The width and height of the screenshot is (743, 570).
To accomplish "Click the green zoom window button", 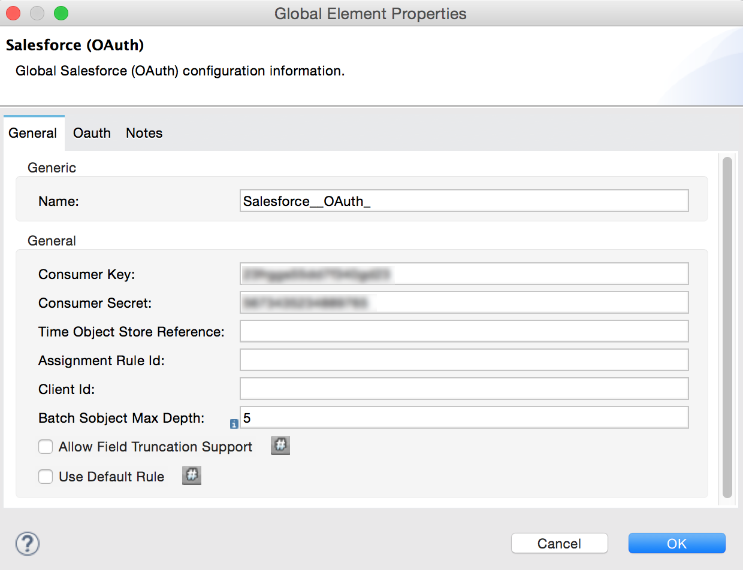I will (61, 13).
